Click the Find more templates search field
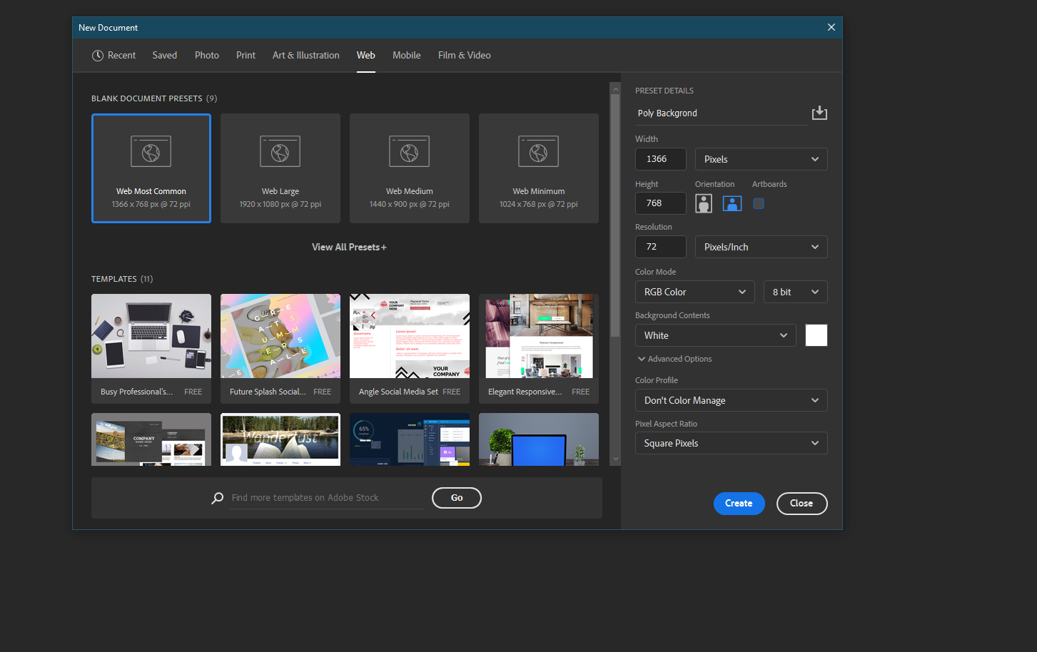 coord(327,498)
